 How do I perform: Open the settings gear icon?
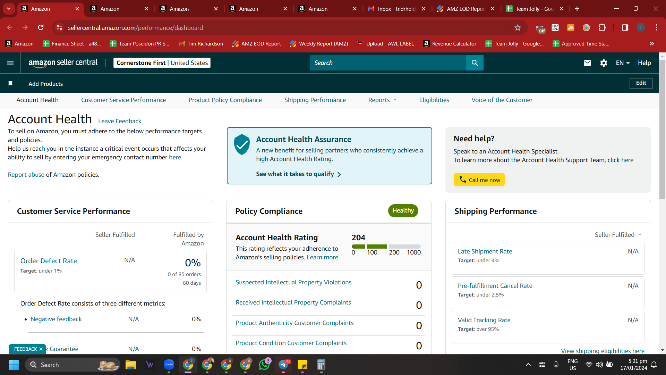pyautogui.click(x=604, y=63)
